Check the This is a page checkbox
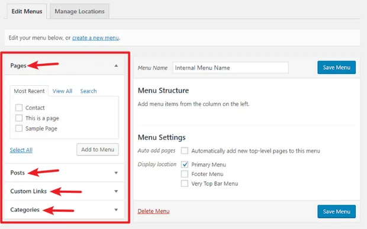This screenshot has width=367, height=229. click(19, 118)
